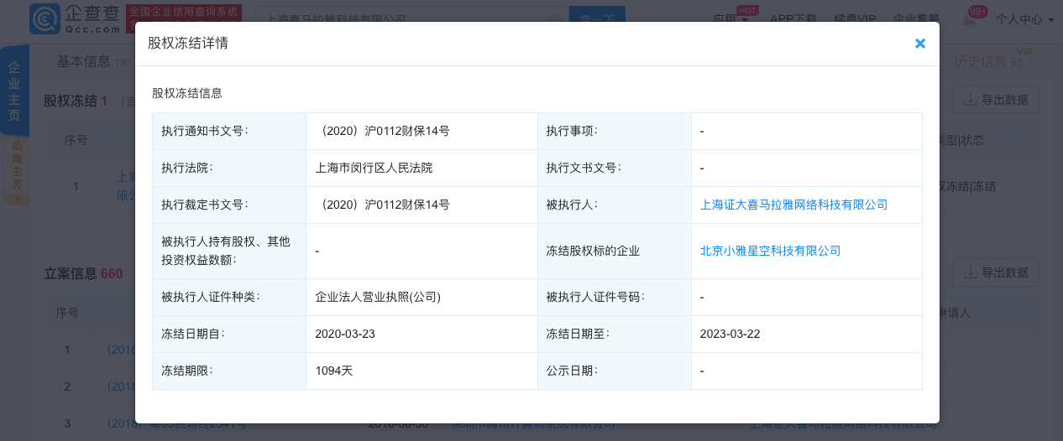Screen dimensions: 1063x441
Task: Click 被执行人: label cell
Action: click(615, 205)
